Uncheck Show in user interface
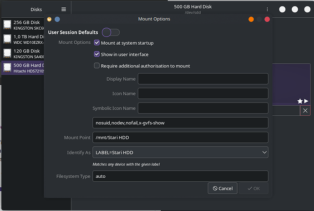Screen dimensions: 314x211 pos(96,54)
